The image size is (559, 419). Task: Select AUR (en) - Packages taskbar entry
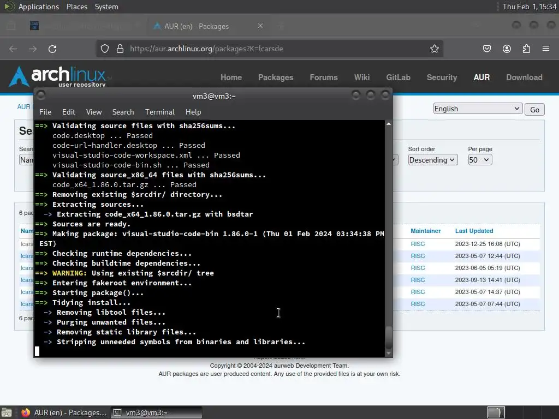[x=64, y=412]
